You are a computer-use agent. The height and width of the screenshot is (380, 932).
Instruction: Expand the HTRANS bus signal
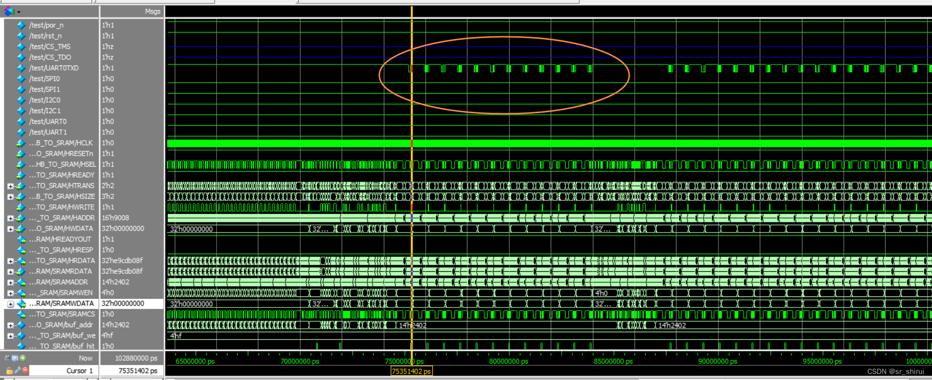click(10, 186)
